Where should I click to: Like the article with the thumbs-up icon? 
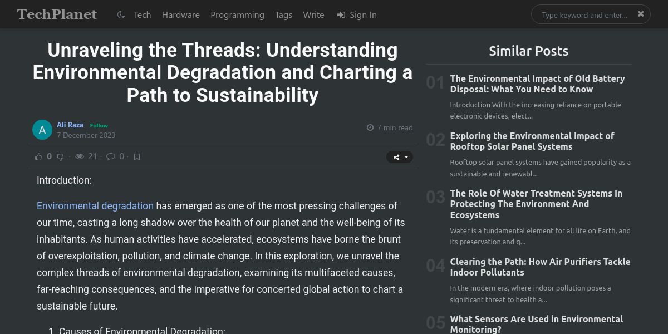(x=38, y=157)
